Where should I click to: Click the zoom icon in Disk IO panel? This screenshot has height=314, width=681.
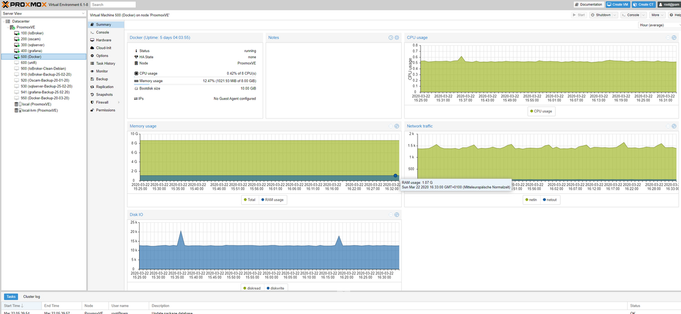point(397,214)
